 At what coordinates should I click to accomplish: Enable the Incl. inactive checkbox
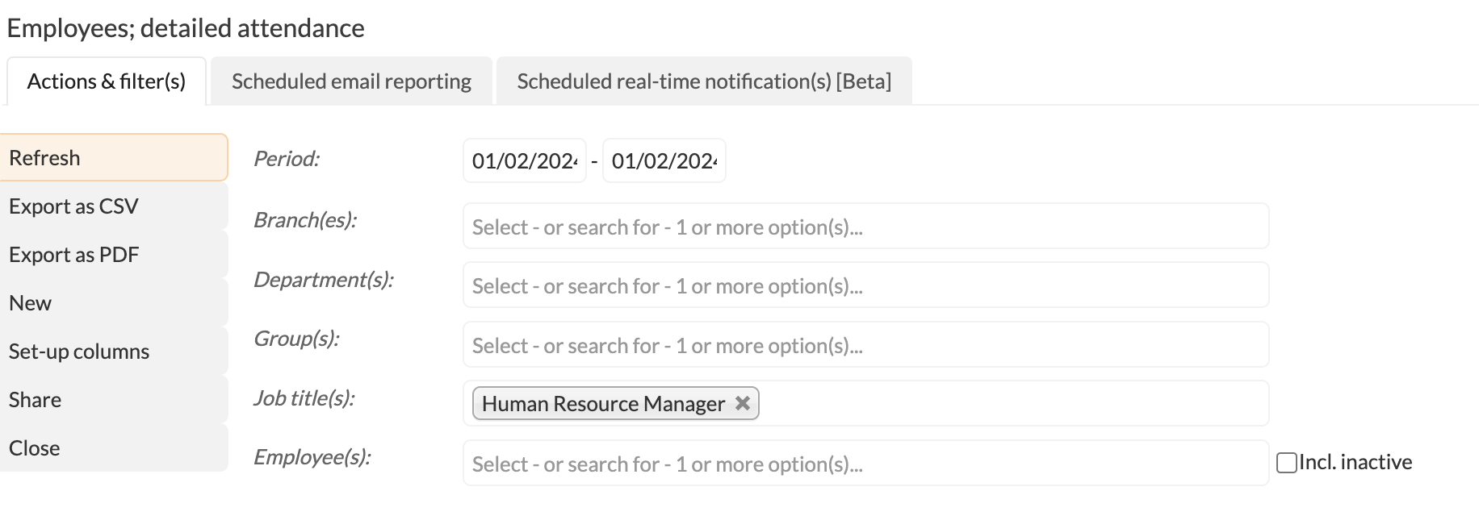pos(1287,463)
